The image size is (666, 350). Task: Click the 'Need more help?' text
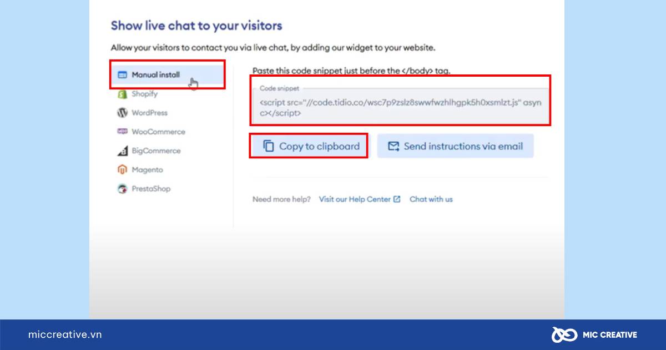click(281, 199)
